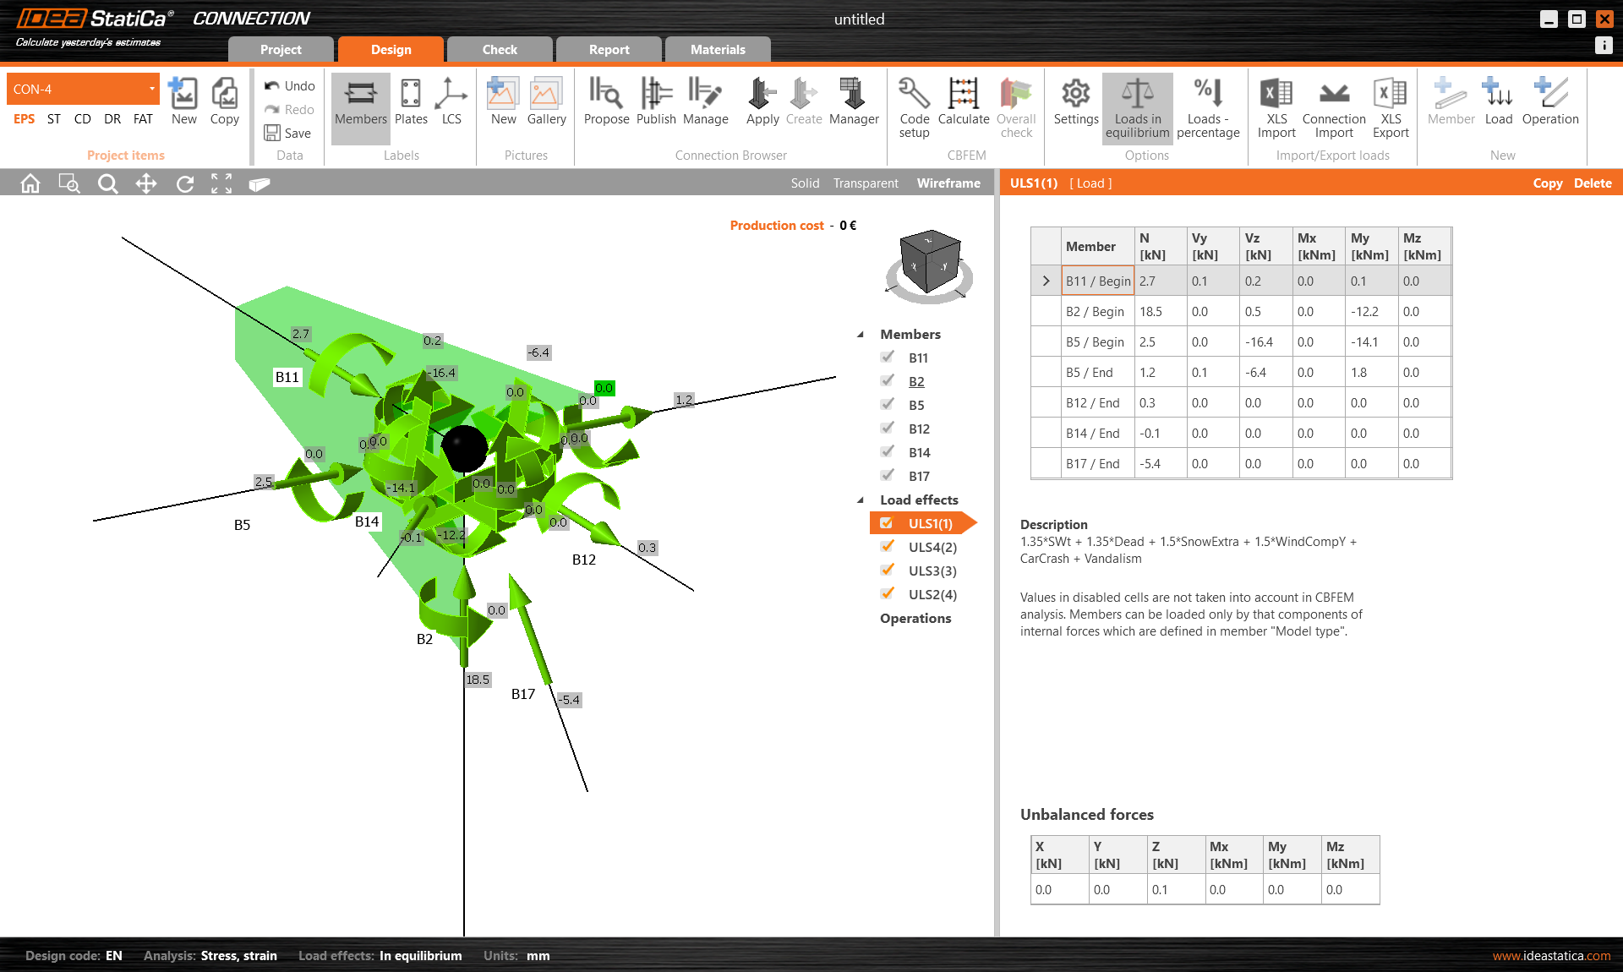This screenshot has width=1623, height=972.
Task: Switch view to Solid mode
Action: pyautogui.click(x=805, y=183)
